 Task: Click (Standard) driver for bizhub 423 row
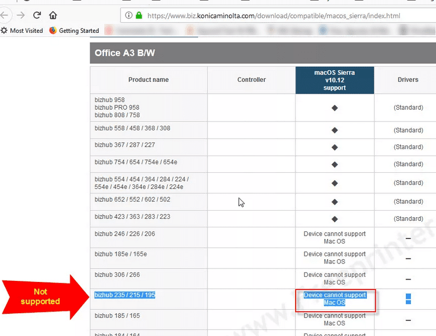408,219
